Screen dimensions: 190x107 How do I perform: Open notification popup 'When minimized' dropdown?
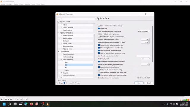(x=144, y=31)
